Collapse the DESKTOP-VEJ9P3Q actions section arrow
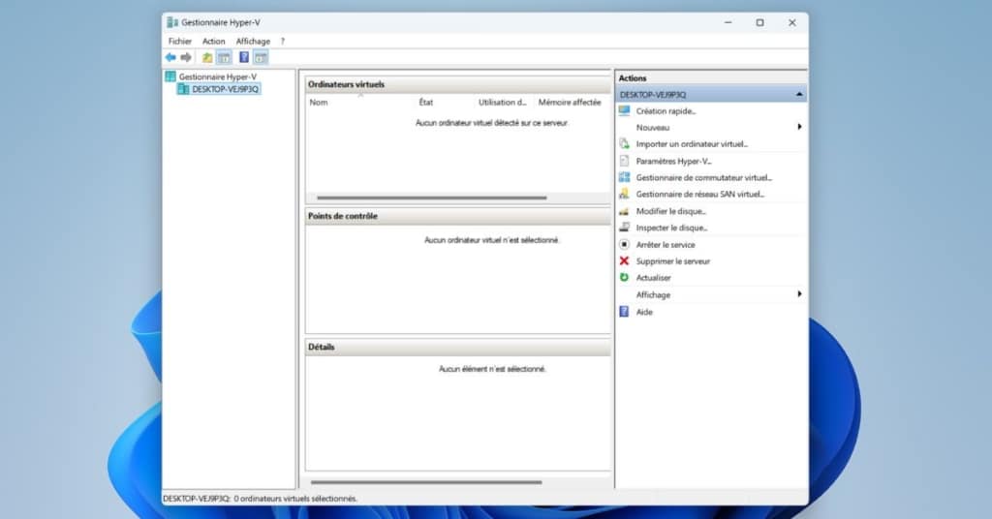This screenshot has width=992, height=519. (x=799, y=94)
